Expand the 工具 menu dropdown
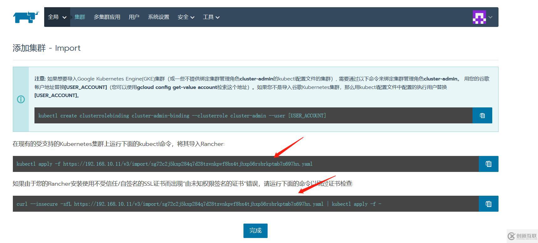Viewport: 538px width, 243px height. [x=211, y=17]
